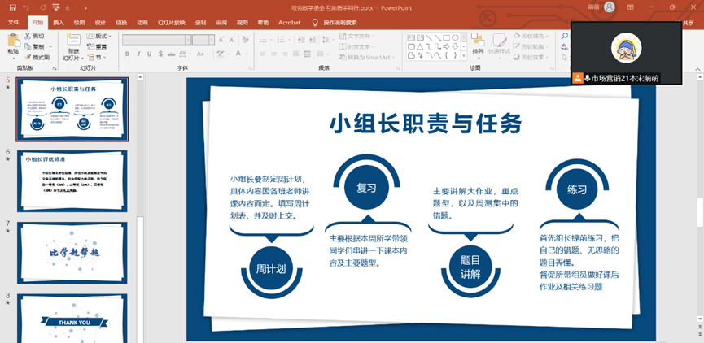
Task: Open the Shape Fill (形状填充) dropdown
Action: point(532,36)
